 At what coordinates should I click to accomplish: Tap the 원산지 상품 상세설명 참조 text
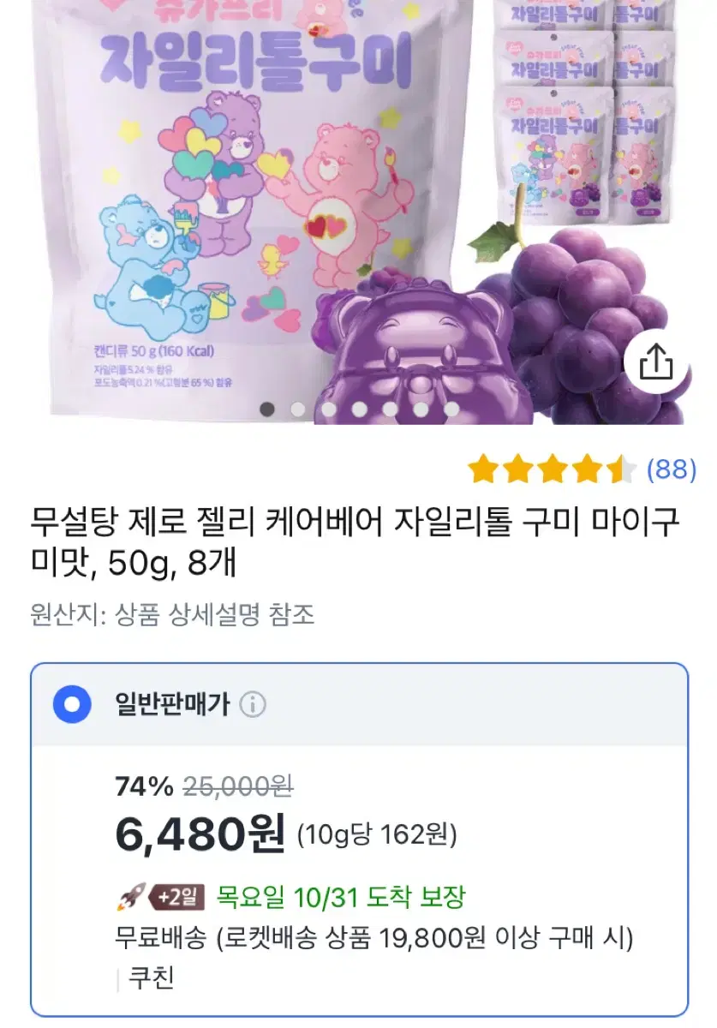coord(172,614)
